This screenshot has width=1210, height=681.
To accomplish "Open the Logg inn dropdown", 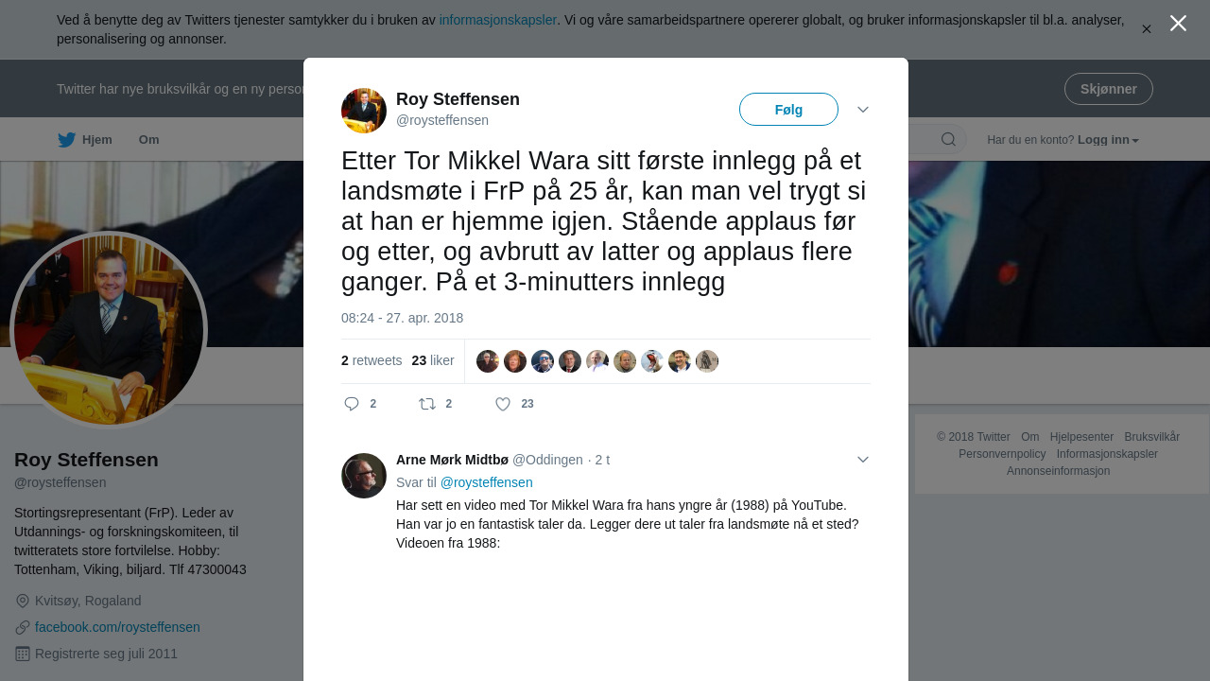I will tap(1108, 140).
